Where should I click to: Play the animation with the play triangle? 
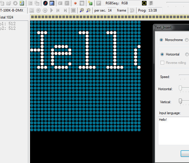click(x=52, y=10)
